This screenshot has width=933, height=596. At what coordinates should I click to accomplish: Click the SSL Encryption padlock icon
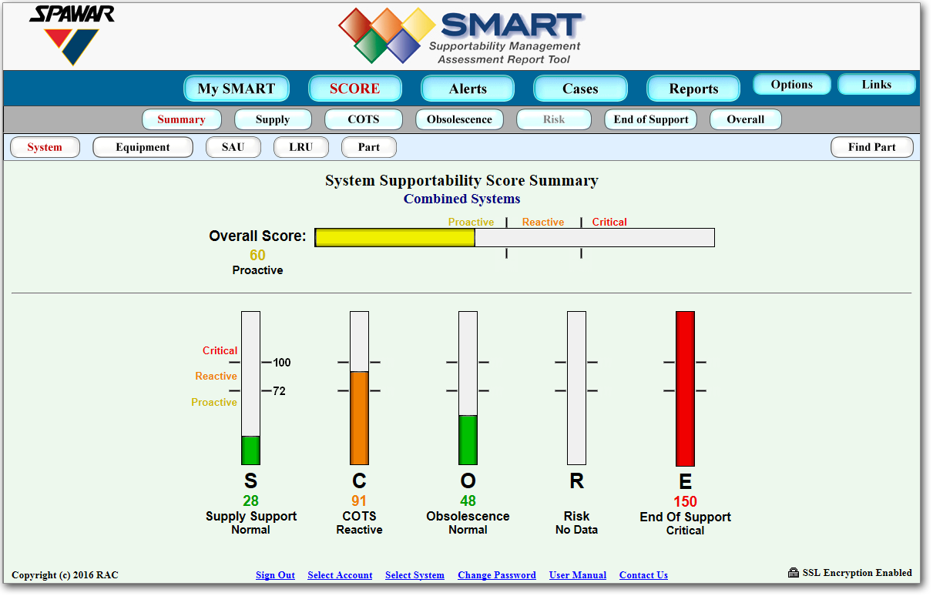tap(794, 573)
